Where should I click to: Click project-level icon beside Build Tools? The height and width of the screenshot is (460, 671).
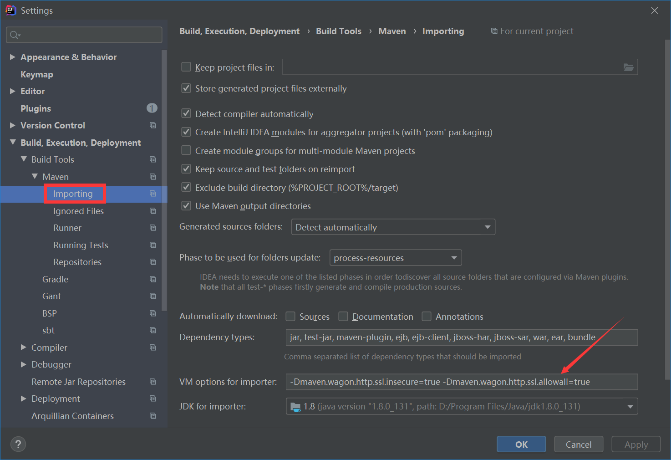click(153, 159)
